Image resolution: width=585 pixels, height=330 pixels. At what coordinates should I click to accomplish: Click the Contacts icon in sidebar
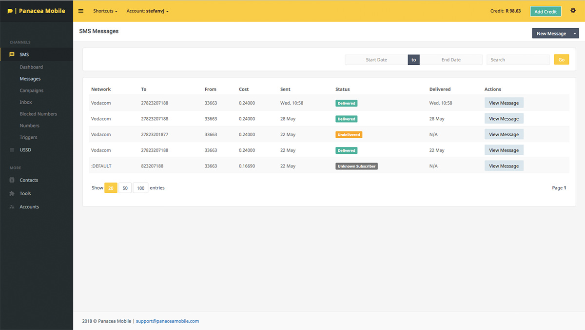point(12,180)
